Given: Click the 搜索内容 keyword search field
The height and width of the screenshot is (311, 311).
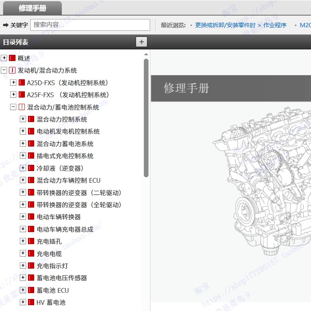Looking at the screenshot, I should (90, 25).
